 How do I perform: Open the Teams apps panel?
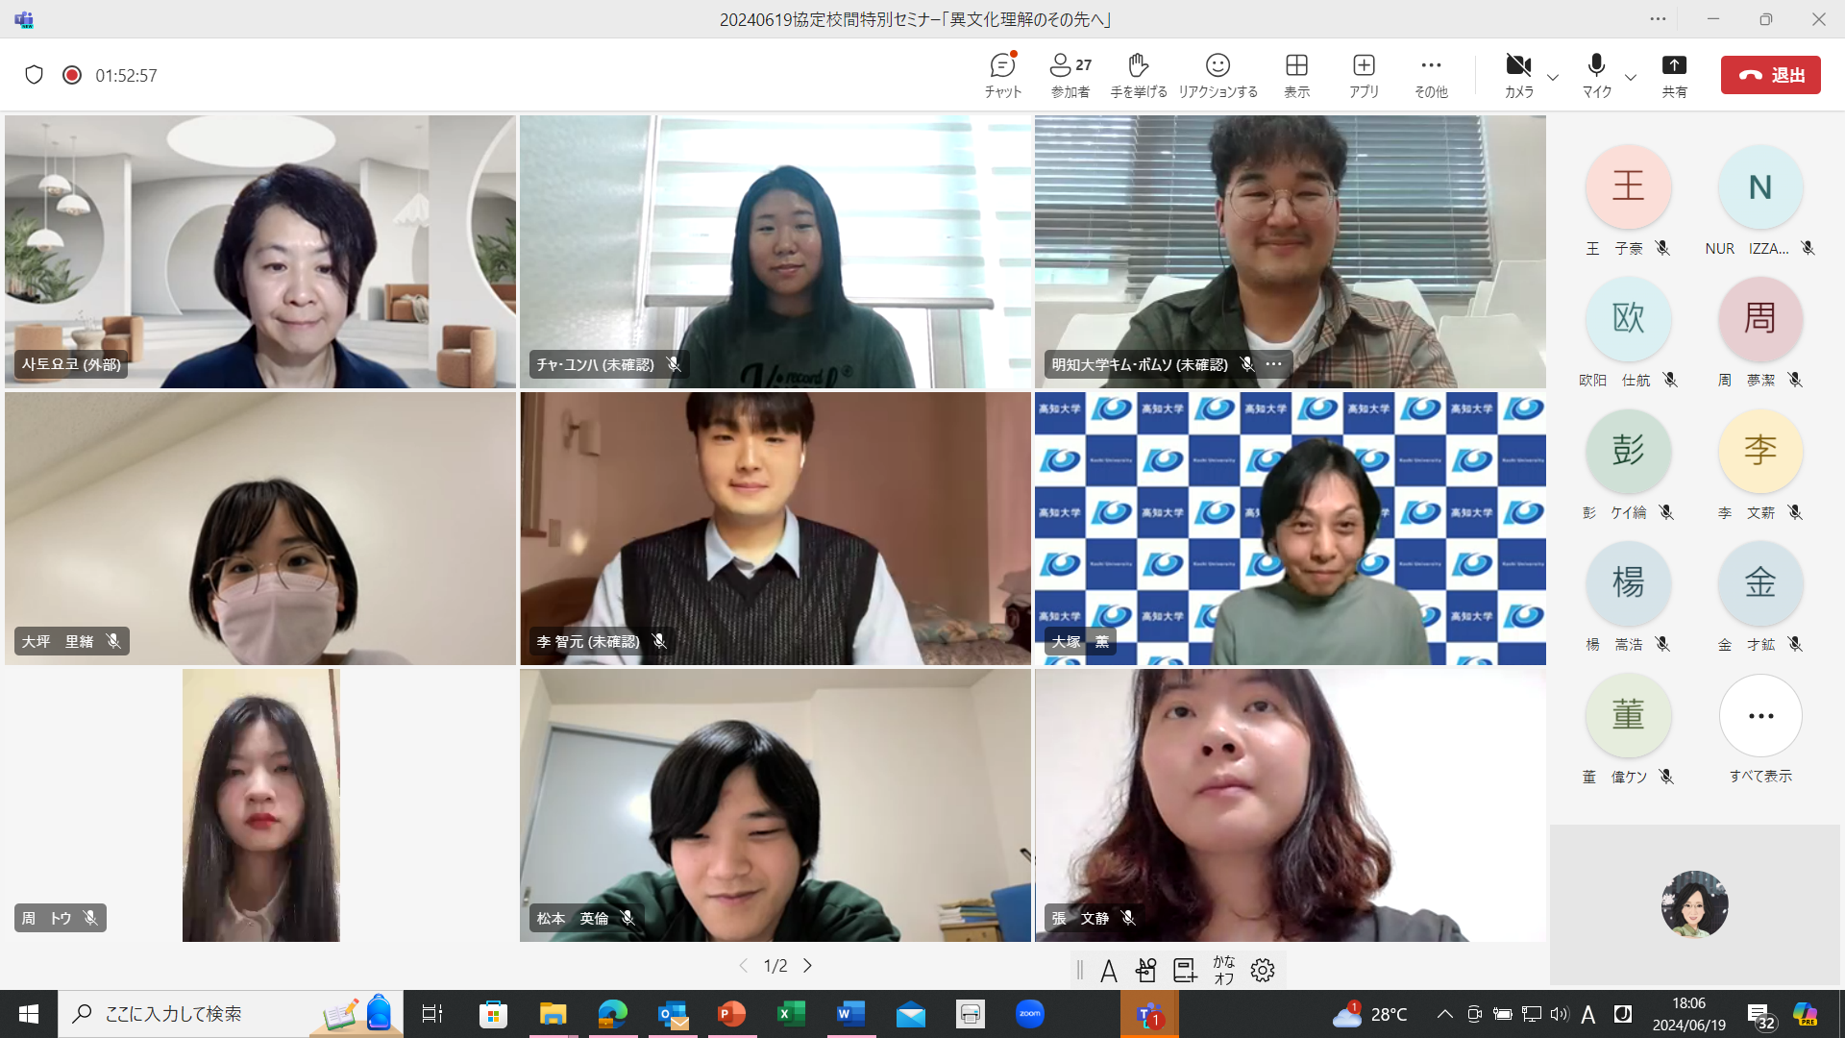click(1364, 75)
